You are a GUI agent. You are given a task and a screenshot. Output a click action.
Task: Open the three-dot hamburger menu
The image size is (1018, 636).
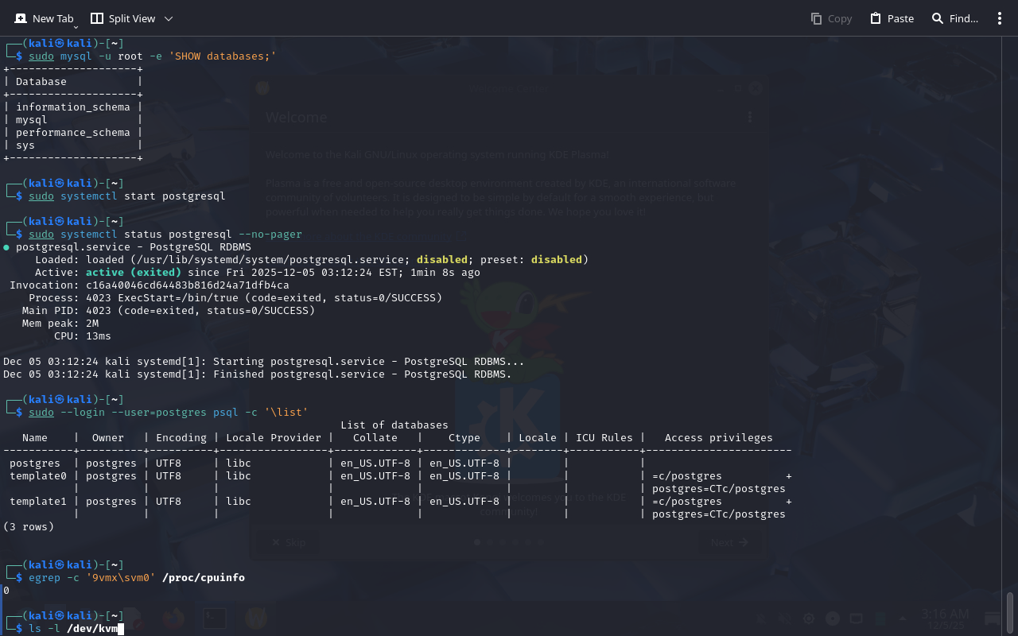pyautogui.click(x=1000, y=18)
